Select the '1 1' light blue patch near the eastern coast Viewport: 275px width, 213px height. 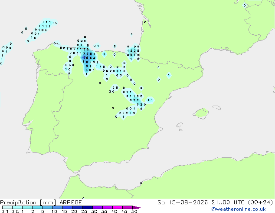click(150, 100)
